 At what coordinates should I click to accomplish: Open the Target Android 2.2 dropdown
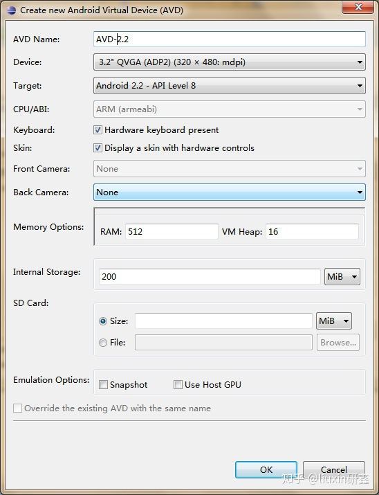(230, 86)
